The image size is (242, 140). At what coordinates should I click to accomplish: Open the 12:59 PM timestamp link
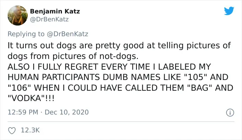pos(23,112)
